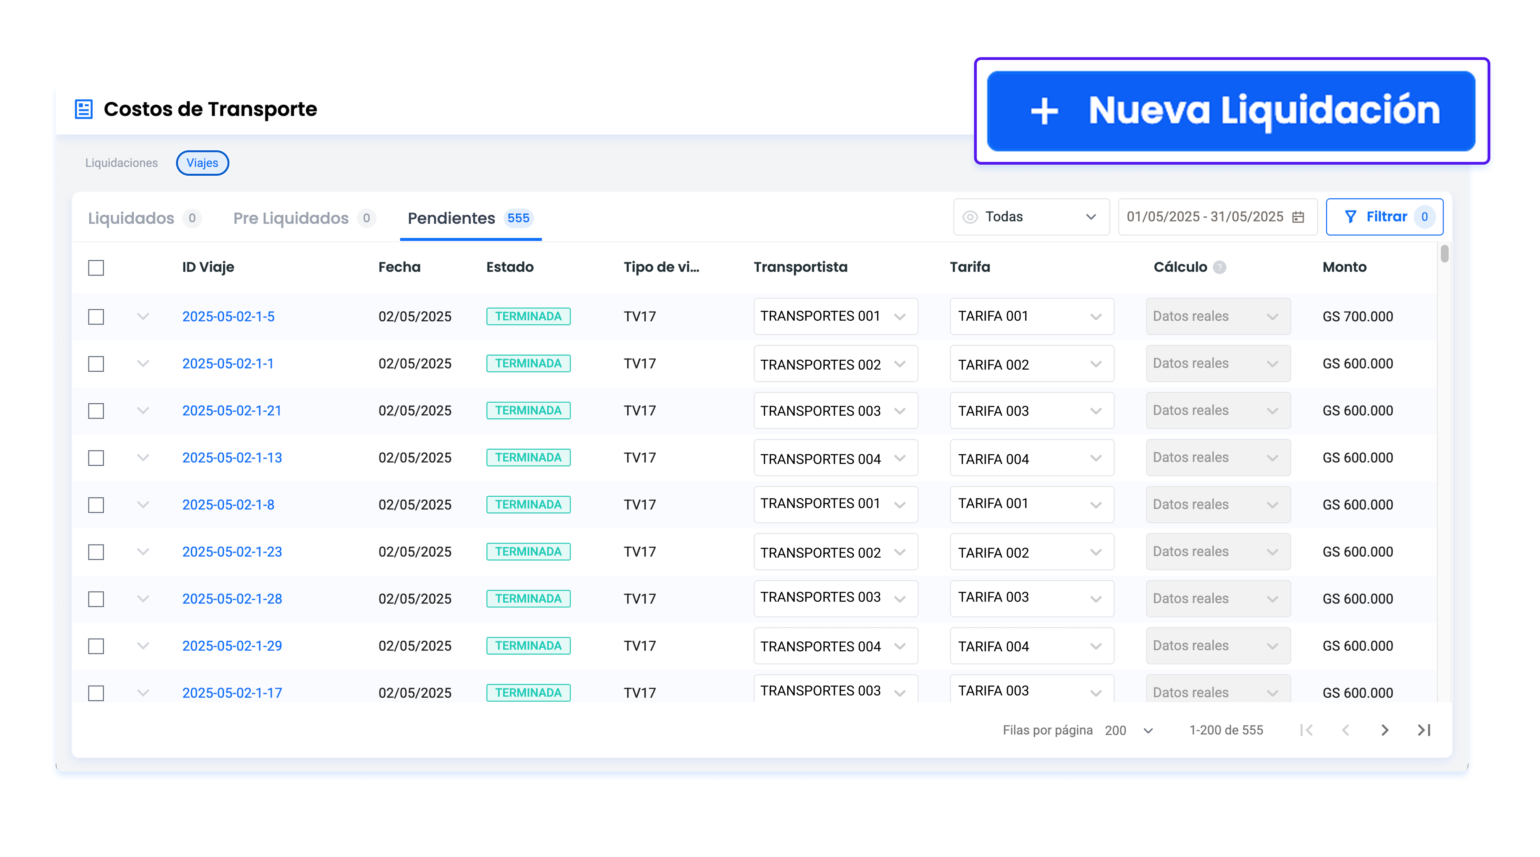The image size is (1540, 857).
Task: Open the Todas visibility dropdown
Action: 1031,217
